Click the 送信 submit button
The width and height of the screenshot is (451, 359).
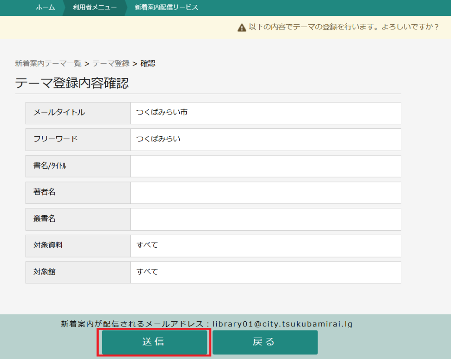(x=153, y=342)
